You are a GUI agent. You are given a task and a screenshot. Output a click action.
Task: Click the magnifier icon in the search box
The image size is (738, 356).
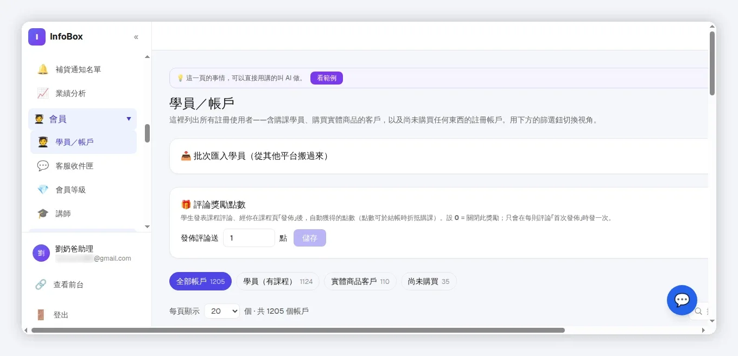pos(698,311)
